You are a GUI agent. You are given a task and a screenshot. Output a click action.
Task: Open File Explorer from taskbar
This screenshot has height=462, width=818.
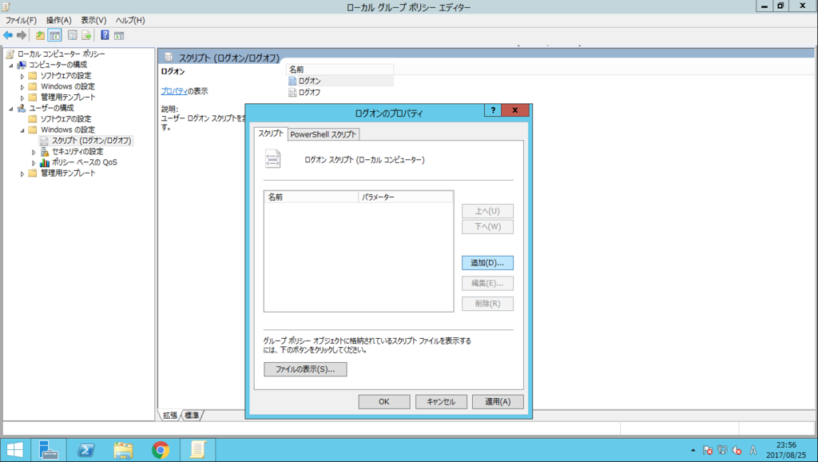coord(123,450)
